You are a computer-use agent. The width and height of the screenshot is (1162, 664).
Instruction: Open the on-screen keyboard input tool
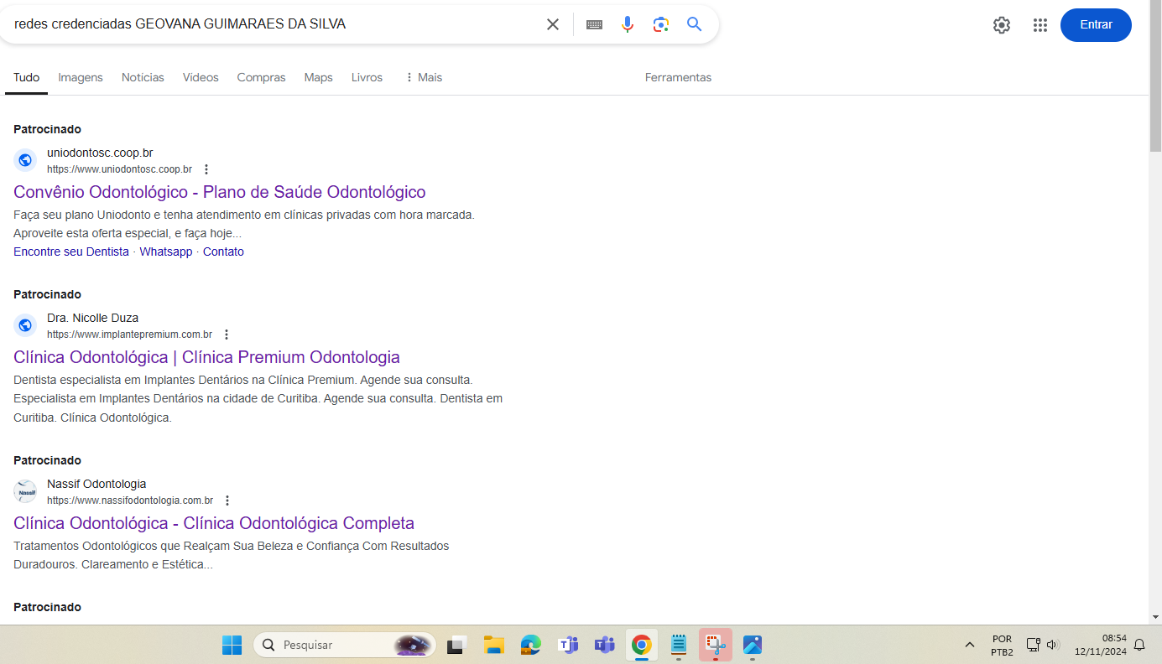594,24
